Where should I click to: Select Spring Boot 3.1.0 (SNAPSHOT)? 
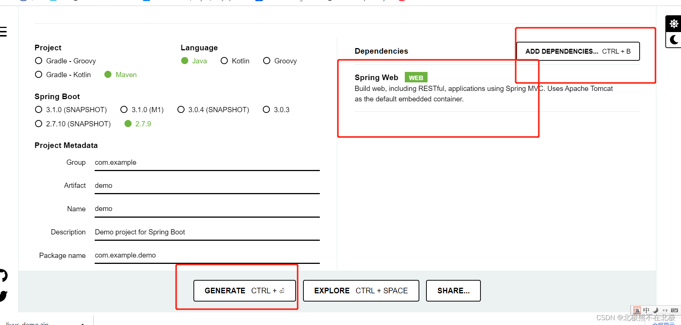[71, 110]
